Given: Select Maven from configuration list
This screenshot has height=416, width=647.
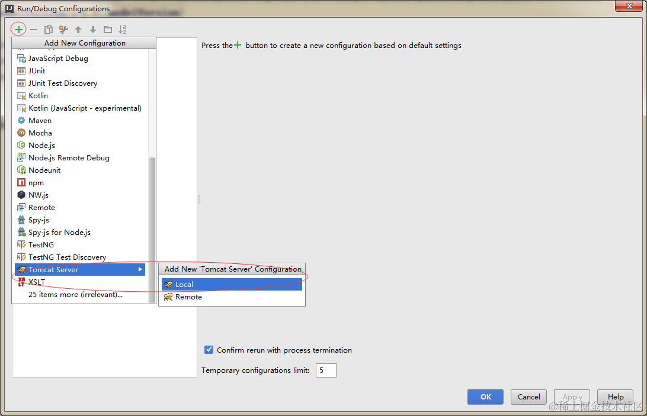Looking at the screenshot, I should coord(80,120).
